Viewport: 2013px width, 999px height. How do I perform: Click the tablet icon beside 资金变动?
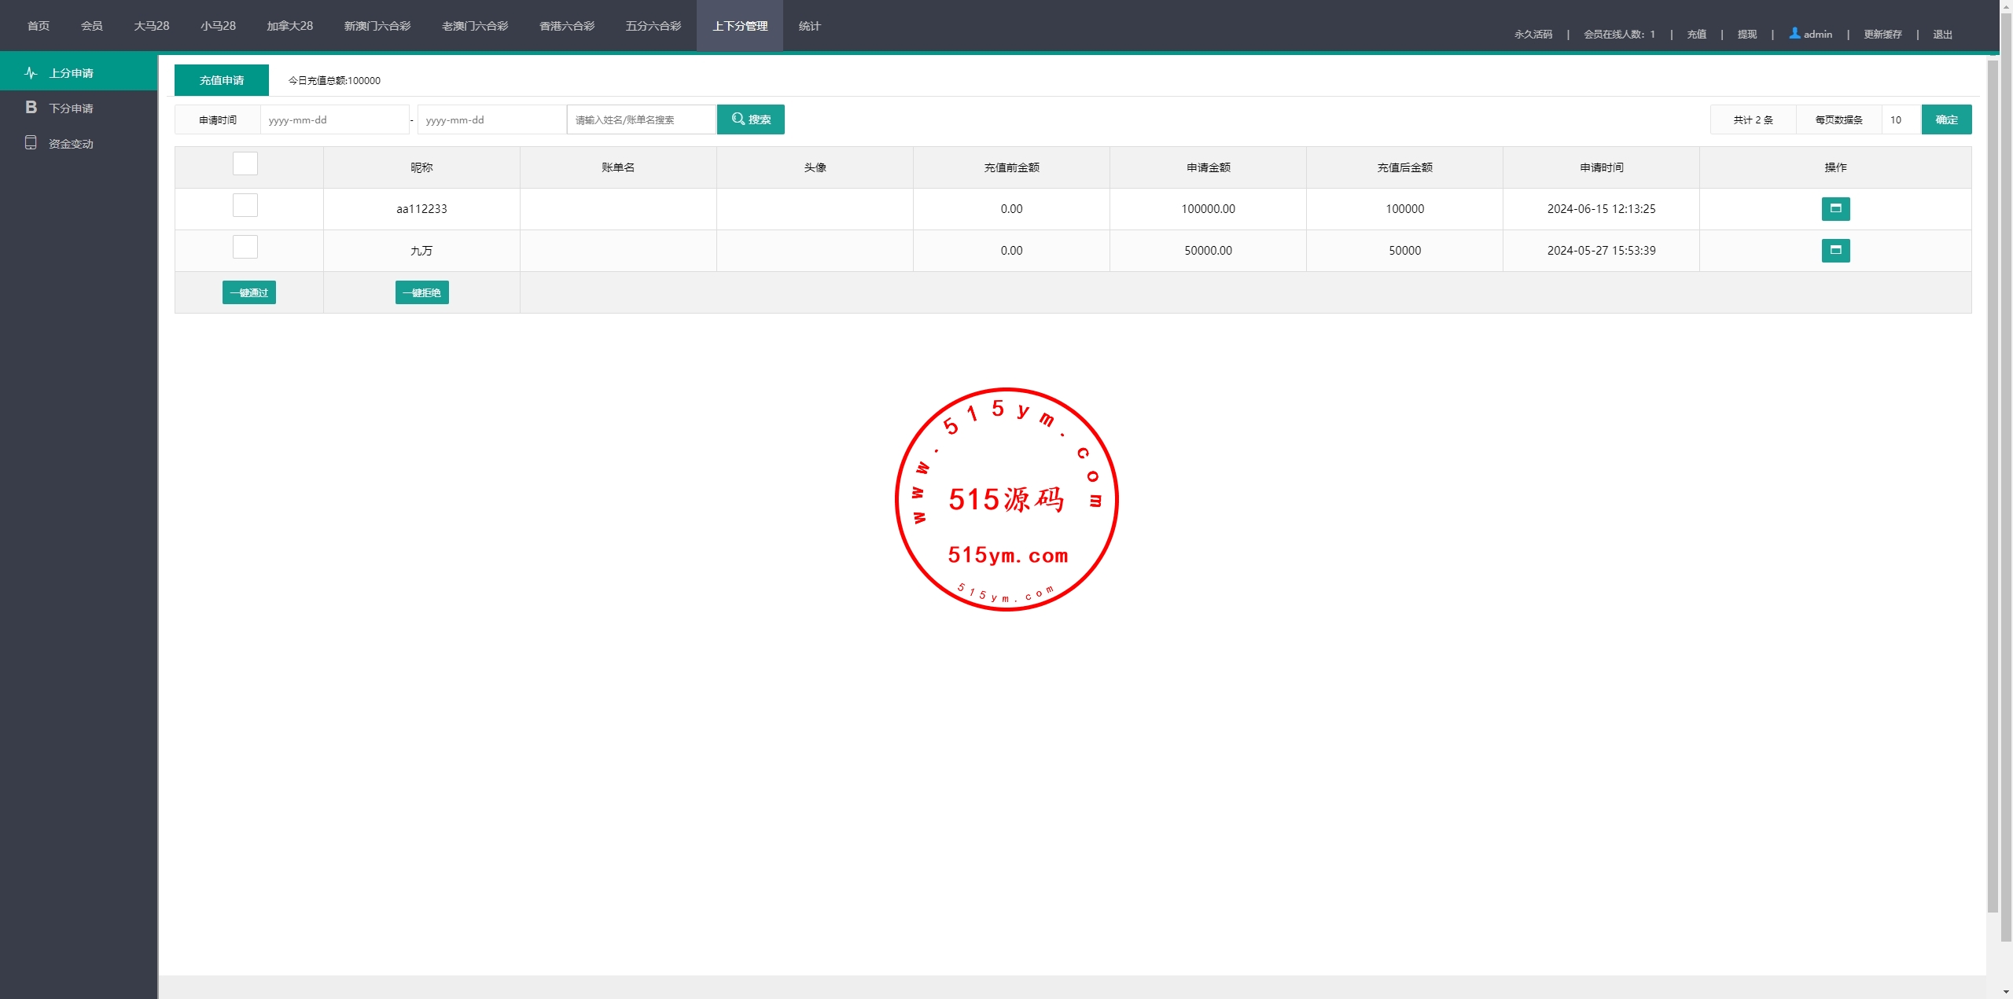pyautogui.click(x=31, y=143)
